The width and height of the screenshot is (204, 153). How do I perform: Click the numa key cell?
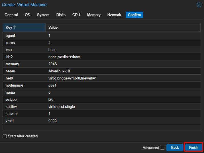[x=24, y=93]
